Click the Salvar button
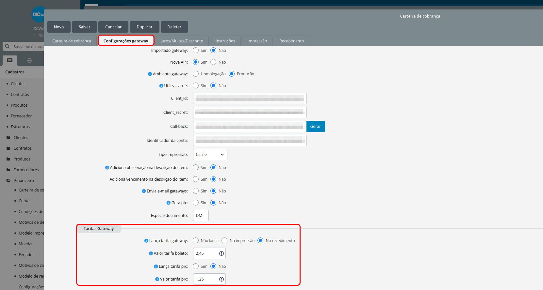This screenshot has width=543, height=290. [84, 27]
